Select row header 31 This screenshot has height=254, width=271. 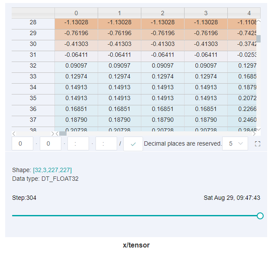point(33,55)
